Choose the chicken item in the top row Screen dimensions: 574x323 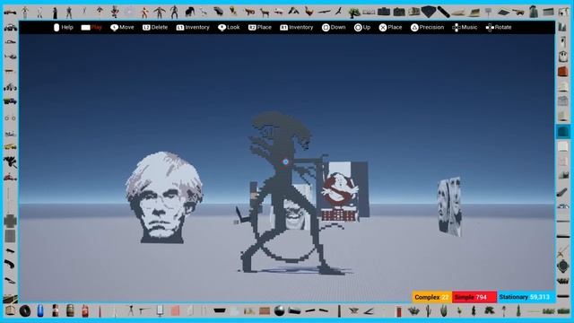(x=309, y=12)
